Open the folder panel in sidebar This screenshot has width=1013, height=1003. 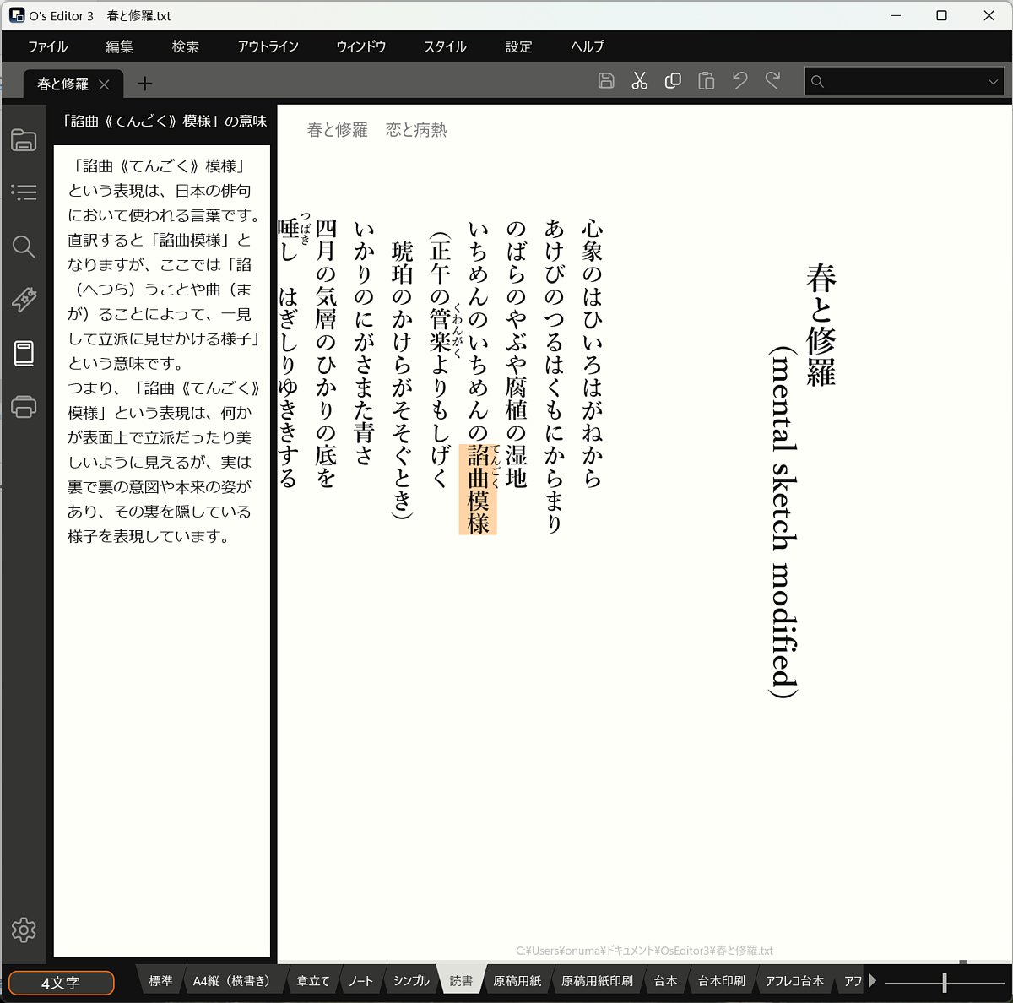coord(24,140)
